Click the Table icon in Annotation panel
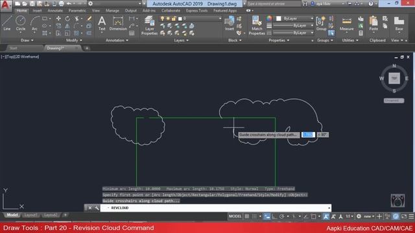The width and height of the screenshot is (415, 233). tap(132, 33)
